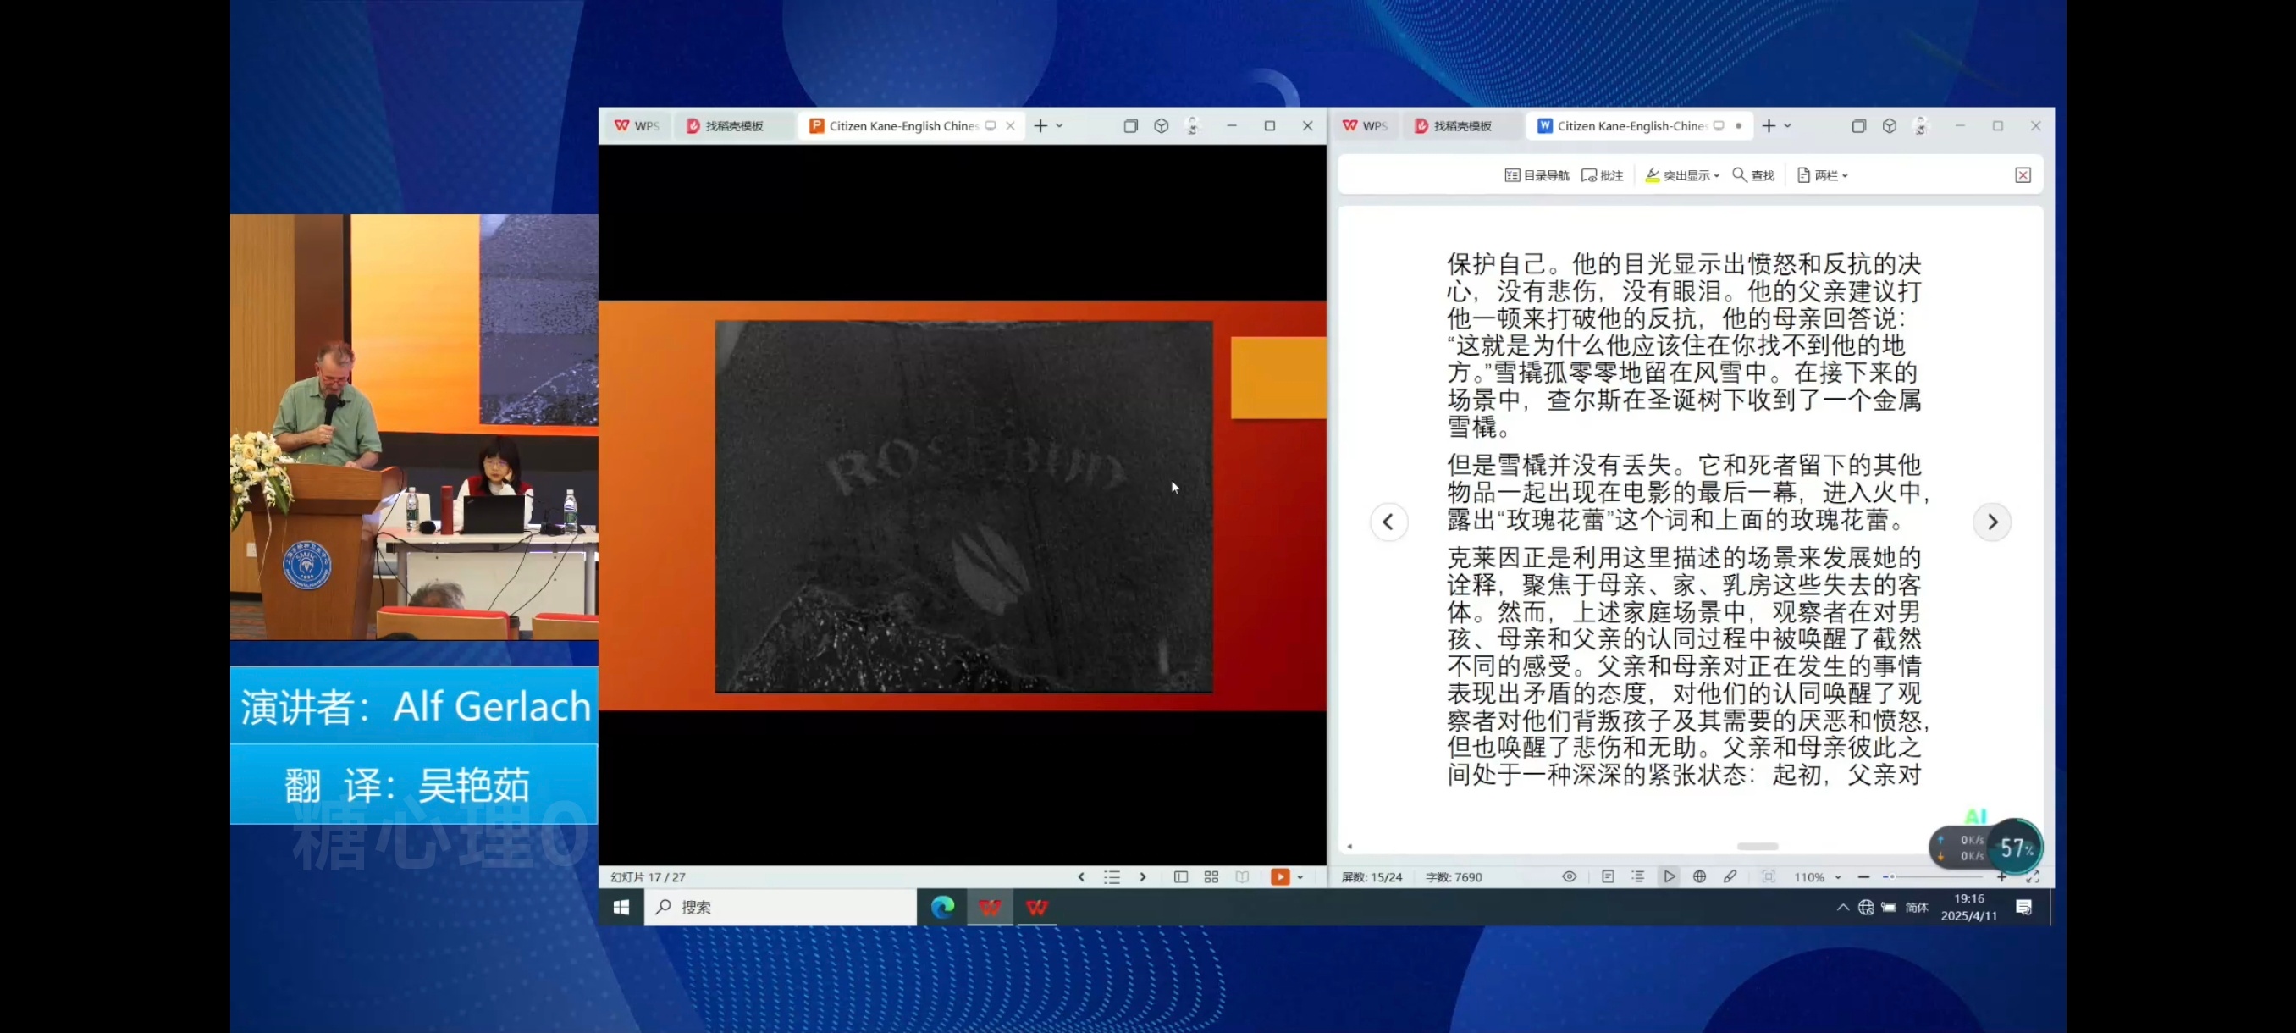Switch to slide sorter grid view

(x=1211, y=877)
